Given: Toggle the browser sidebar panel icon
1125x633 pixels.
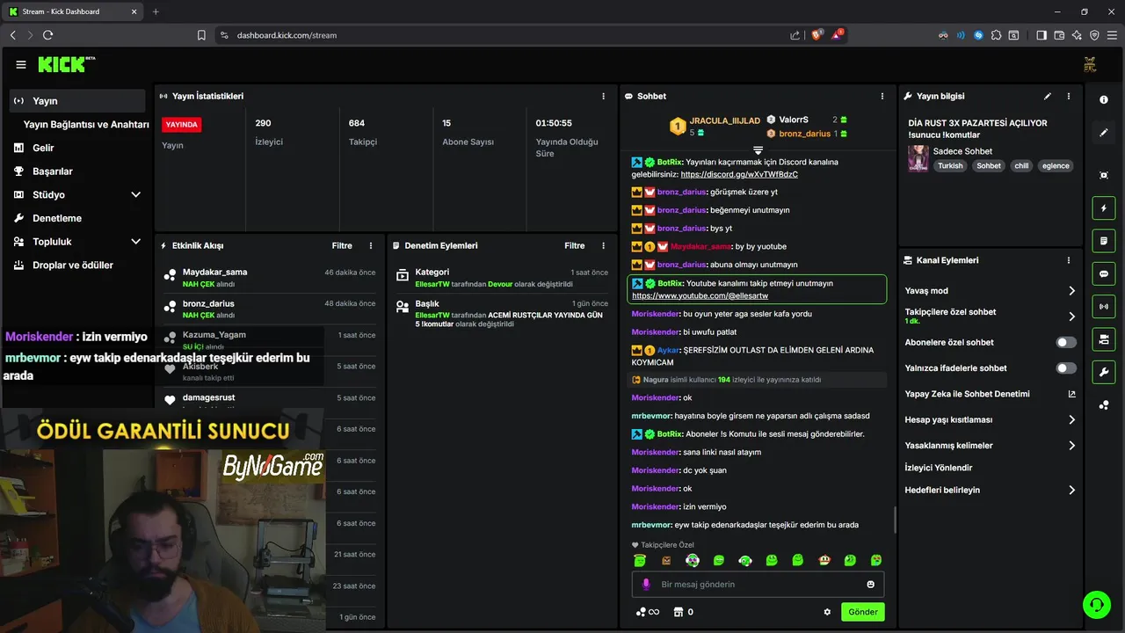Looking at the screenshot, I should tap(1042, 35).
